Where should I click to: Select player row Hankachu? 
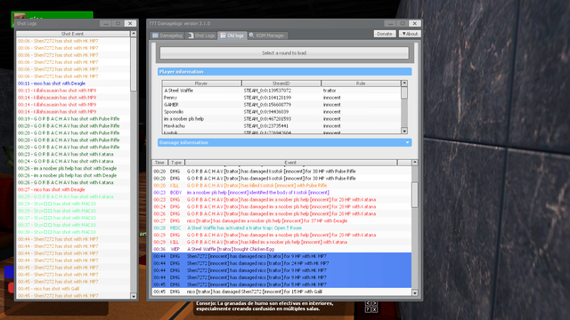[x=281, y=126]
